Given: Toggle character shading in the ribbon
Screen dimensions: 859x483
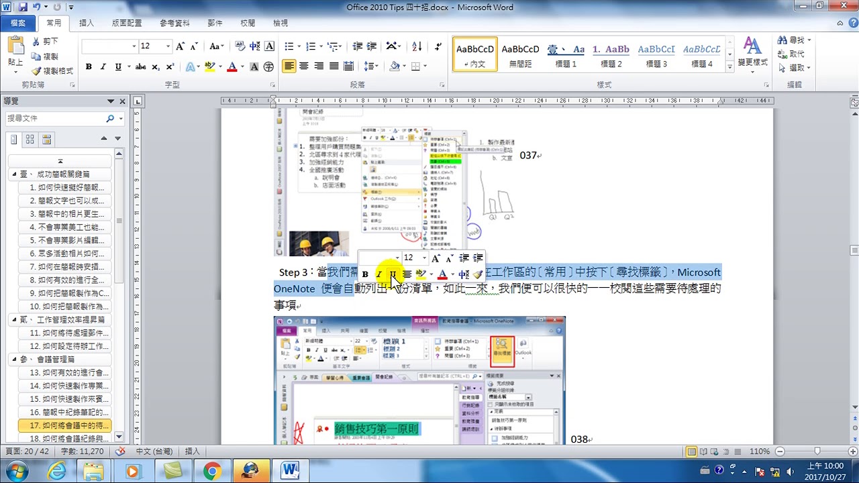Looking at the screenshot, I should pyautogui.click(x=254, y=66).
